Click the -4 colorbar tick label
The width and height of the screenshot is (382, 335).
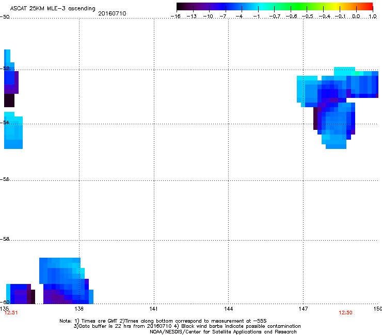(239, 16)
